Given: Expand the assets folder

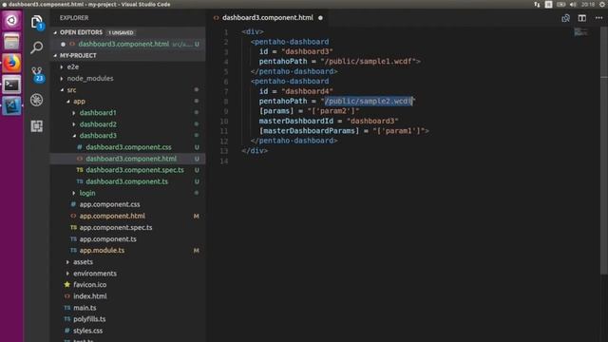Looking at the screenshot, I should pos(83,262).
